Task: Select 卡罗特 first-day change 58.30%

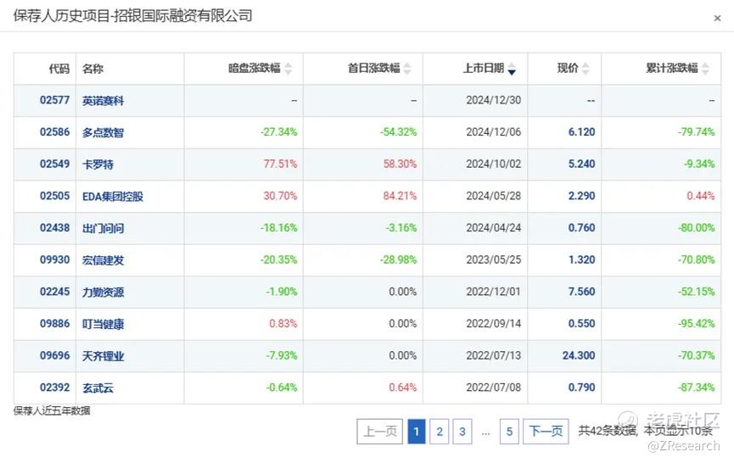Action: [400, 164]
